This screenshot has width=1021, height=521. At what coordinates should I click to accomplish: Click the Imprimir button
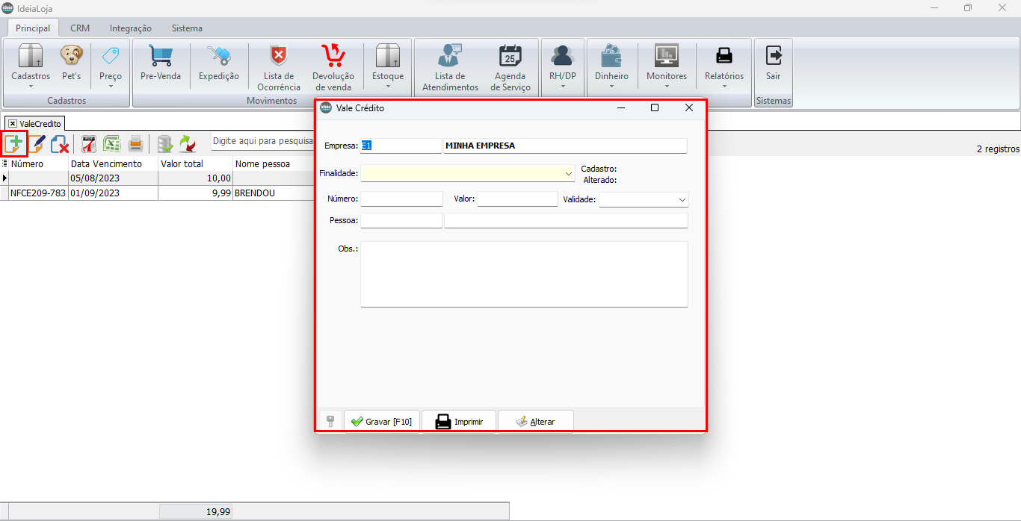click(459, 422)
